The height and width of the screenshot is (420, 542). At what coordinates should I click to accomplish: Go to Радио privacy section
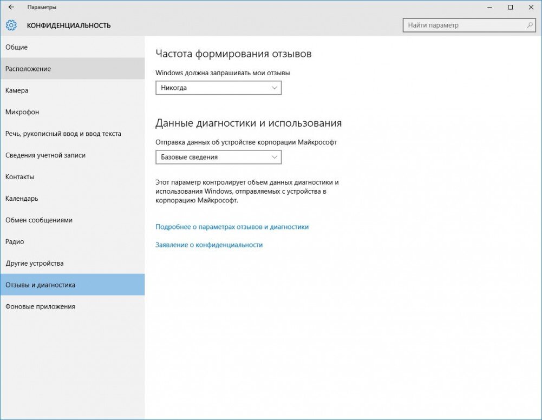click(x=15, y=242)
